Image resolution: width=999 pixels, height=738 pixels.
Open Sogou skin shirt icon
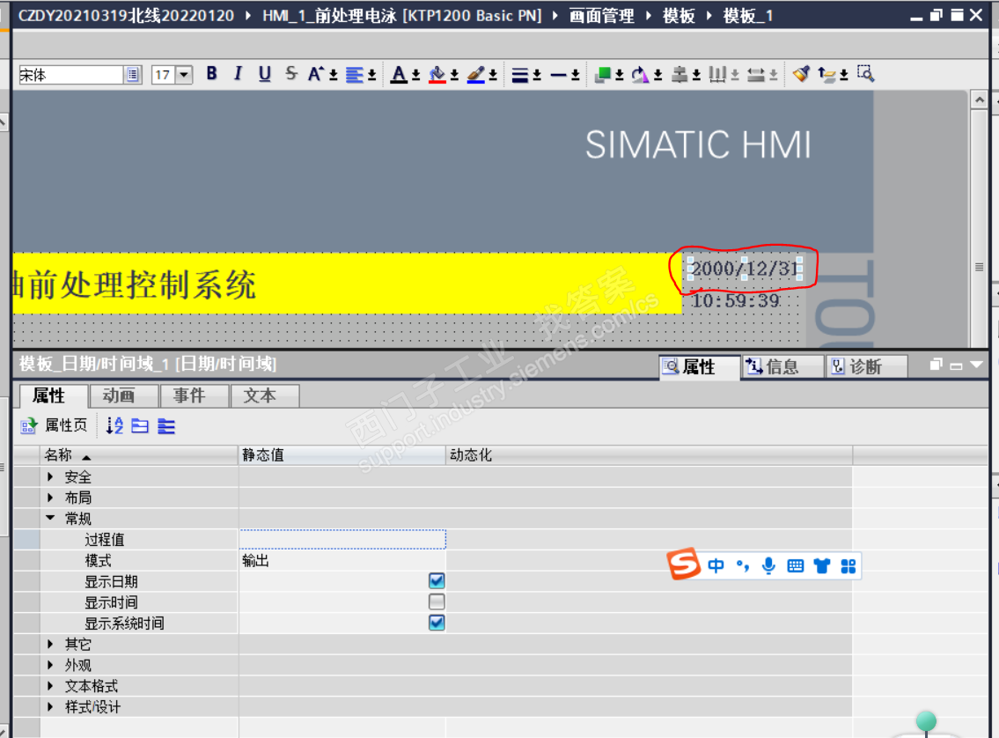[822, 566]
